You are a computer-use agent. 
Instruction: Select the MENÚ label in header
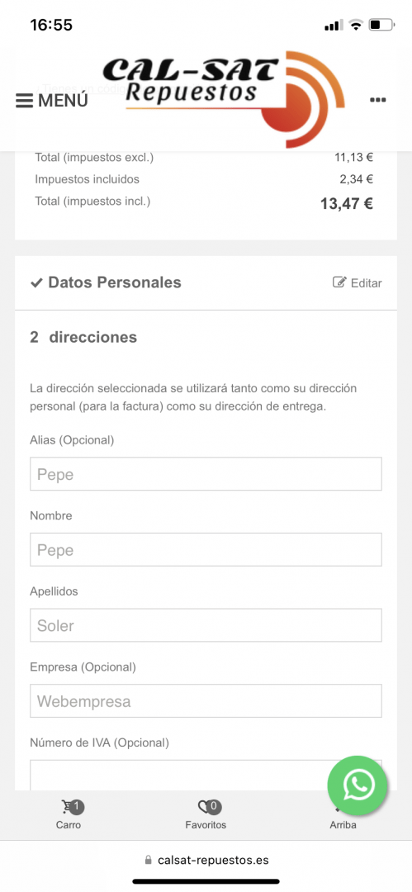pyautogui.click(x=64, y=101)
